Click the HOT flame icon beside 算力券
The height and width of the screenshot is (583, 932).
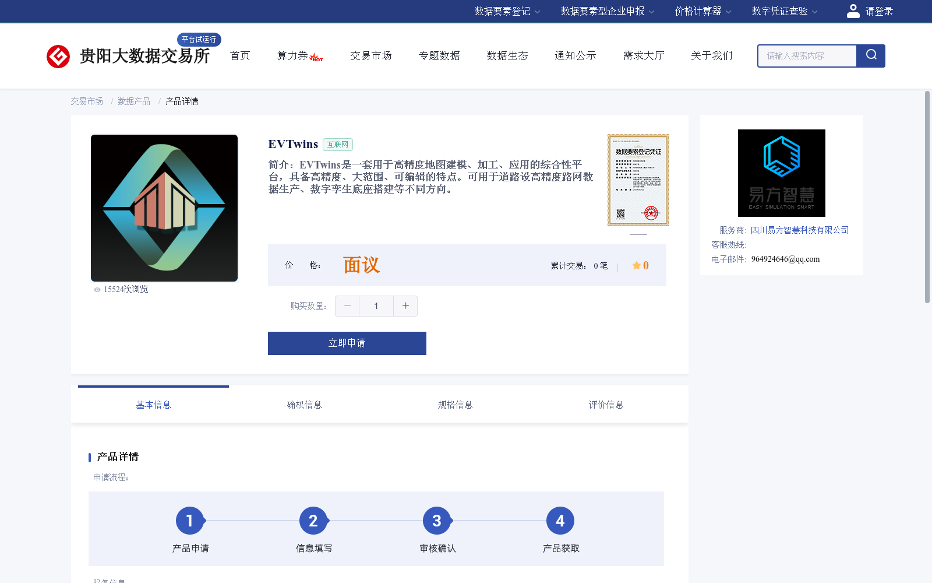tap(316, 57)
